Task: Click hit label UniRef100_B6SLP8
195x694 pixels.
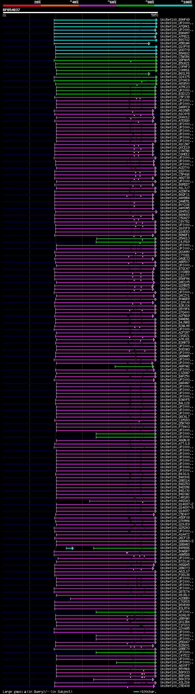Action: point(175,73)
